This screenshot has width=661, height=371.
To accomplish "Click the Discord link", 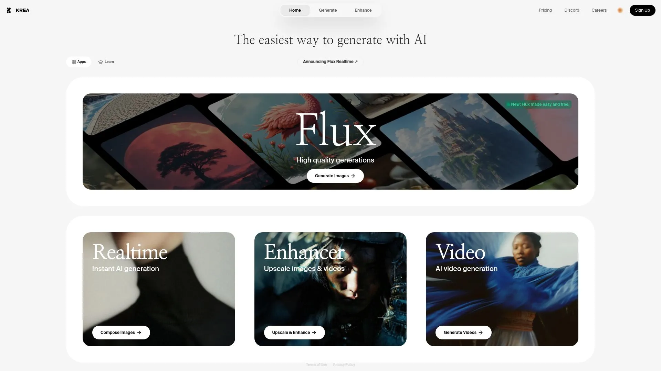I will tap(571, 10).
